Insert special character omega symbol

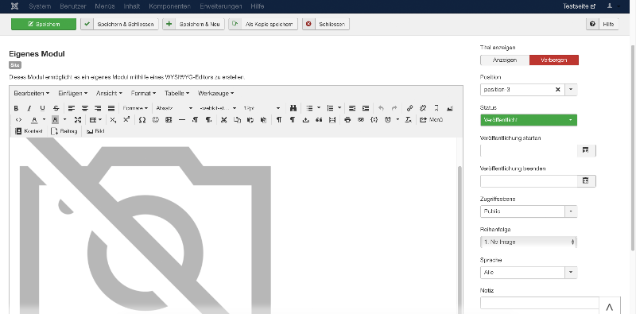click(x=142, y=120)
